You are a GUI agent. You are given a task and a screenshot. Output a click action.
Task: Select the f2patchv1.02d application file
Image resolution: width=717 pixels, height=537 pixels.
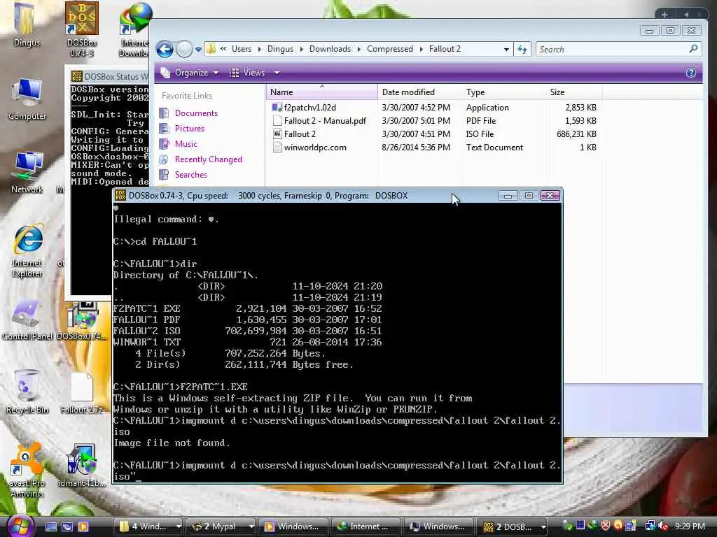click(x=309, y=108)
